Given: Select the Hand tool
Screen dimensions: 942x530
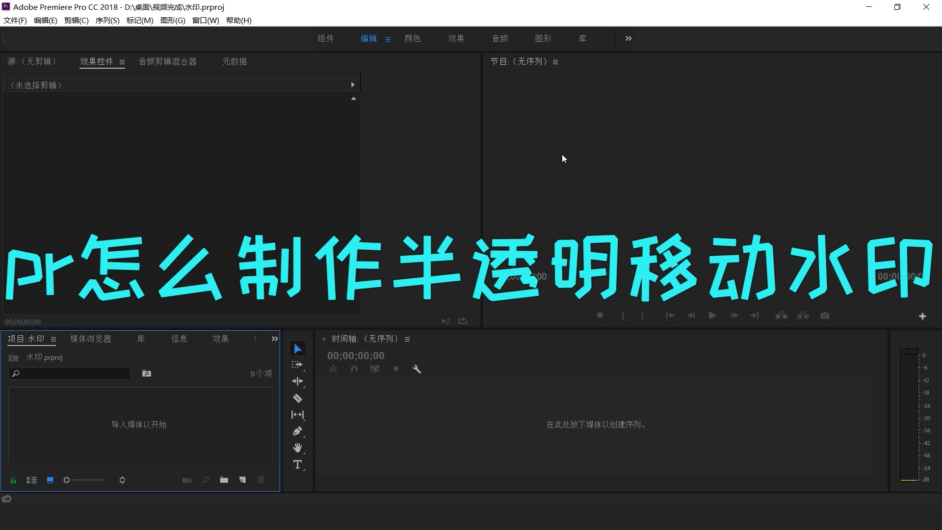Looking at the screenshot, I should pos(297,448).
